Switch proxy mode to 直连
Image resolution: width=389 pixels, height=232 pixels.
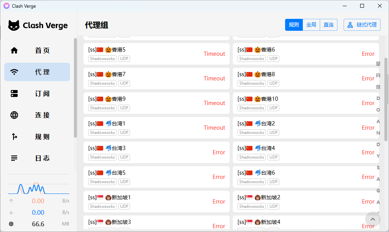[x=329, y=25]
